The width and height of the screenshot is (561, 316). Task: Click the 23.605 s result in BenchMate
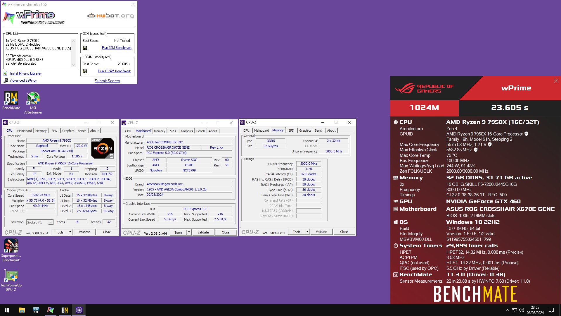coord(510,108)
